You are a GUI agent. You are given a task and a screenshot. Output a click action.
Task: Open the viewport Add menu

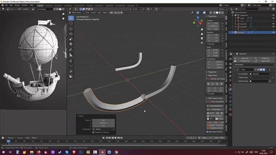99,12
